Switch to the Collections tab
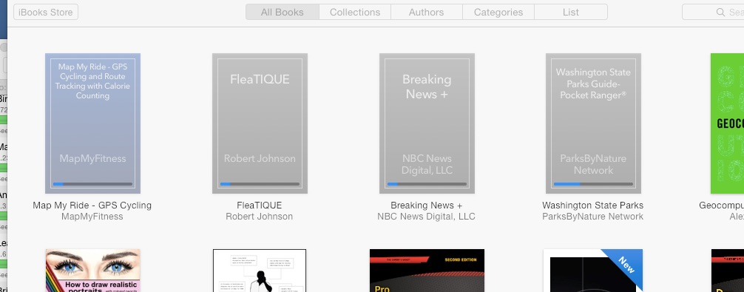The width and height of the screenshot is (744, 292). [x=355, y=12]
